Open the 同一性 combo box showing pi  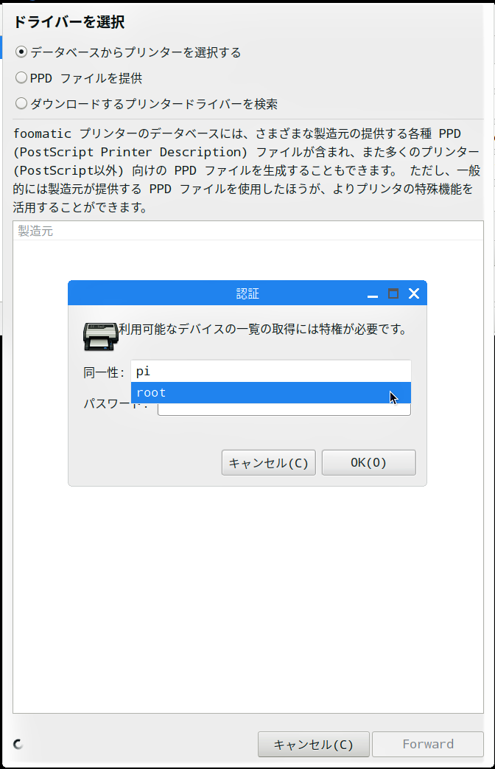click(270, 372)
